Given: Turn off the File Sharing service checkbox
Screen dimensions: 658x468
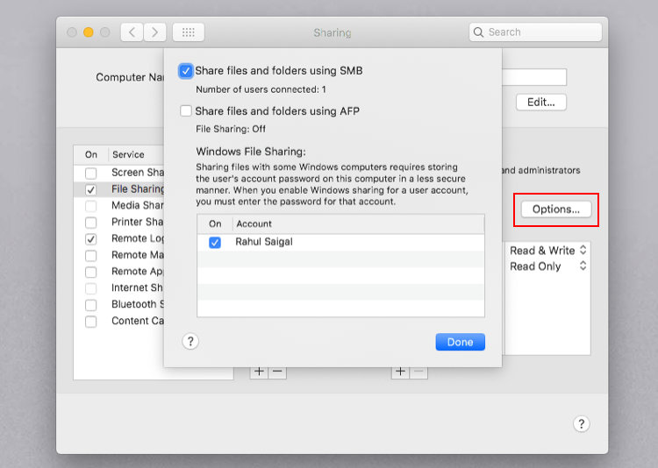Looking at the screenshot, I should (90, 189).
